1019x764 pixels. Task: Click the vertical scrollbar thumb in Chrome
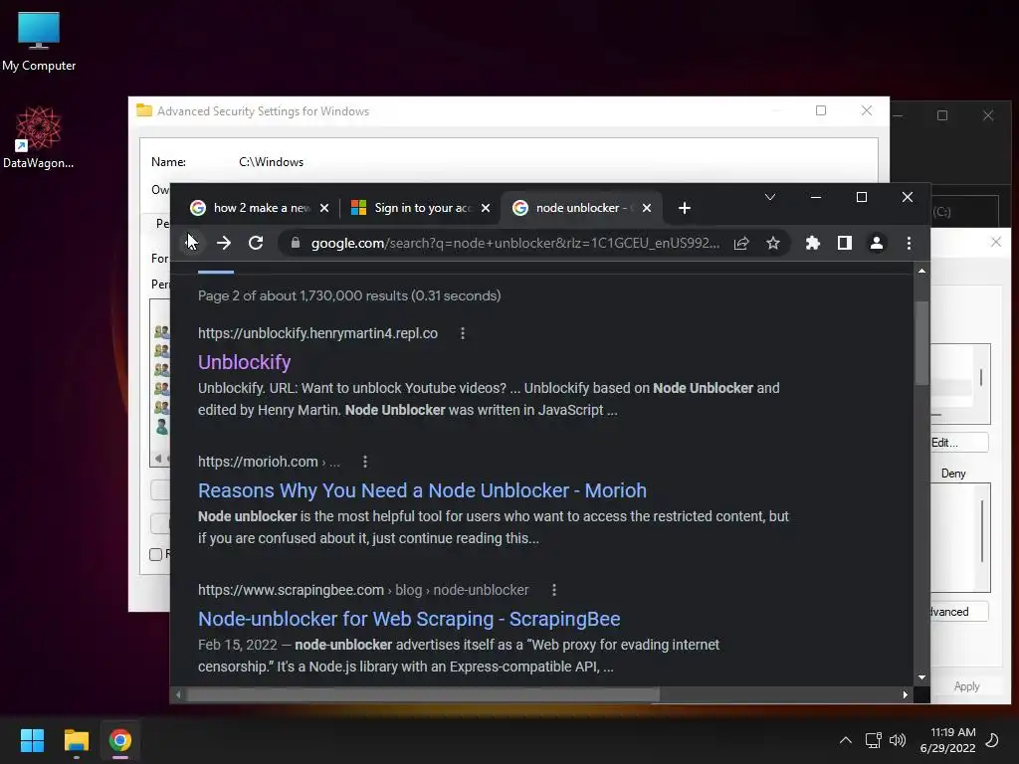pyautogui.click(x=921, y=343)
